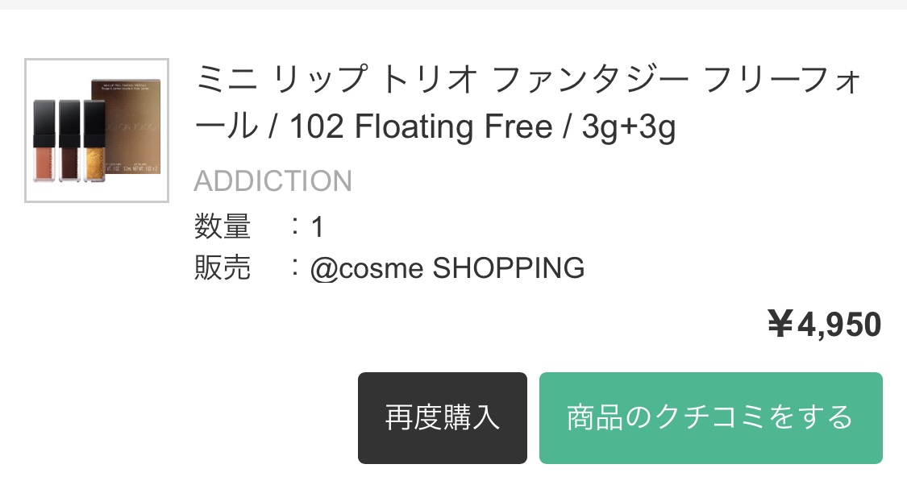Image resolution: width=907 pixels, height=485 pixels.
Task: Click the yen symbol before the price
Action: (780, 325)
